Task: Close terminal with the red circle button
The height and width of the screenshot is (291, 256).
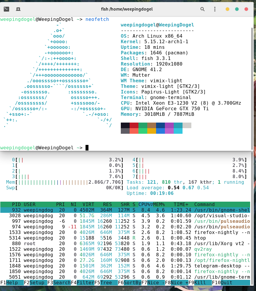Action: tap(246, 9)
